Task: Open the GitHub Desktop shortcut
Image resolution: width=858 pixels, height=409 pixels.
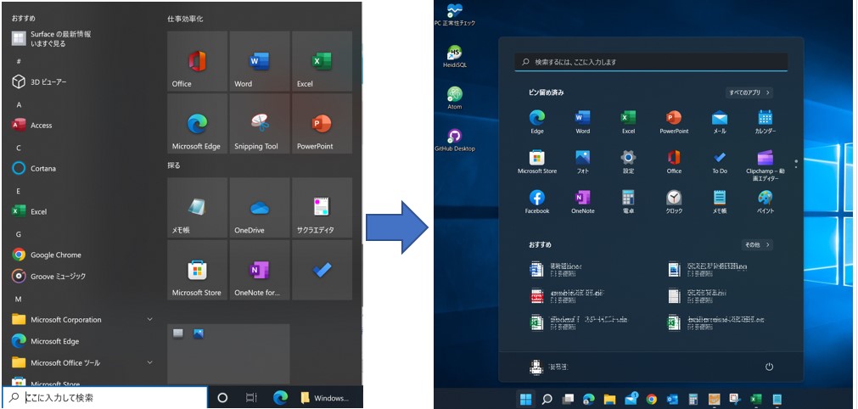Action: [454, 140]
